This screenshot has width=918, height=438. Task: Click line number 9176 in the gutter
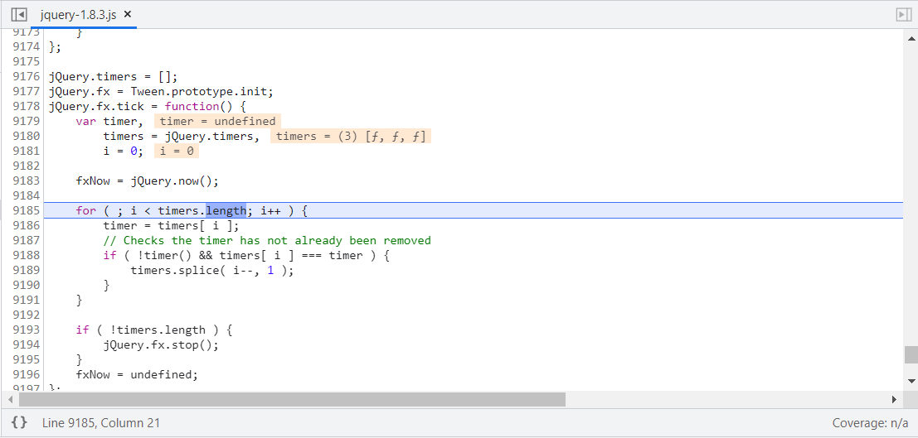[x=27, y=77]
